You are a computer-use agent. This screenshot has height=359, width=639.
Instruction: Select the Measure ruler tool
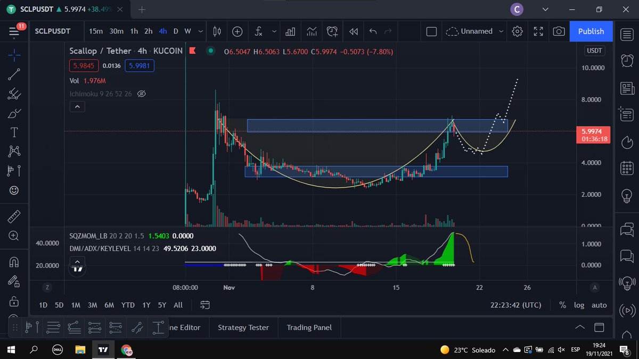(x=13, y=216)
